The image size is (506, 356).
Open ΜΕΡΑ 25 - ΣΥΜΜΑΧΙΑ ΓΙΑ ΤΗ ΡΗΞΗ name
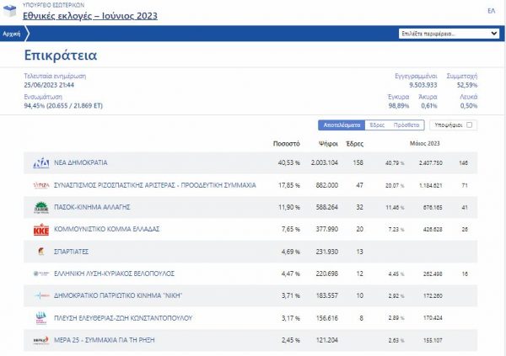click(x=105, y=340)
